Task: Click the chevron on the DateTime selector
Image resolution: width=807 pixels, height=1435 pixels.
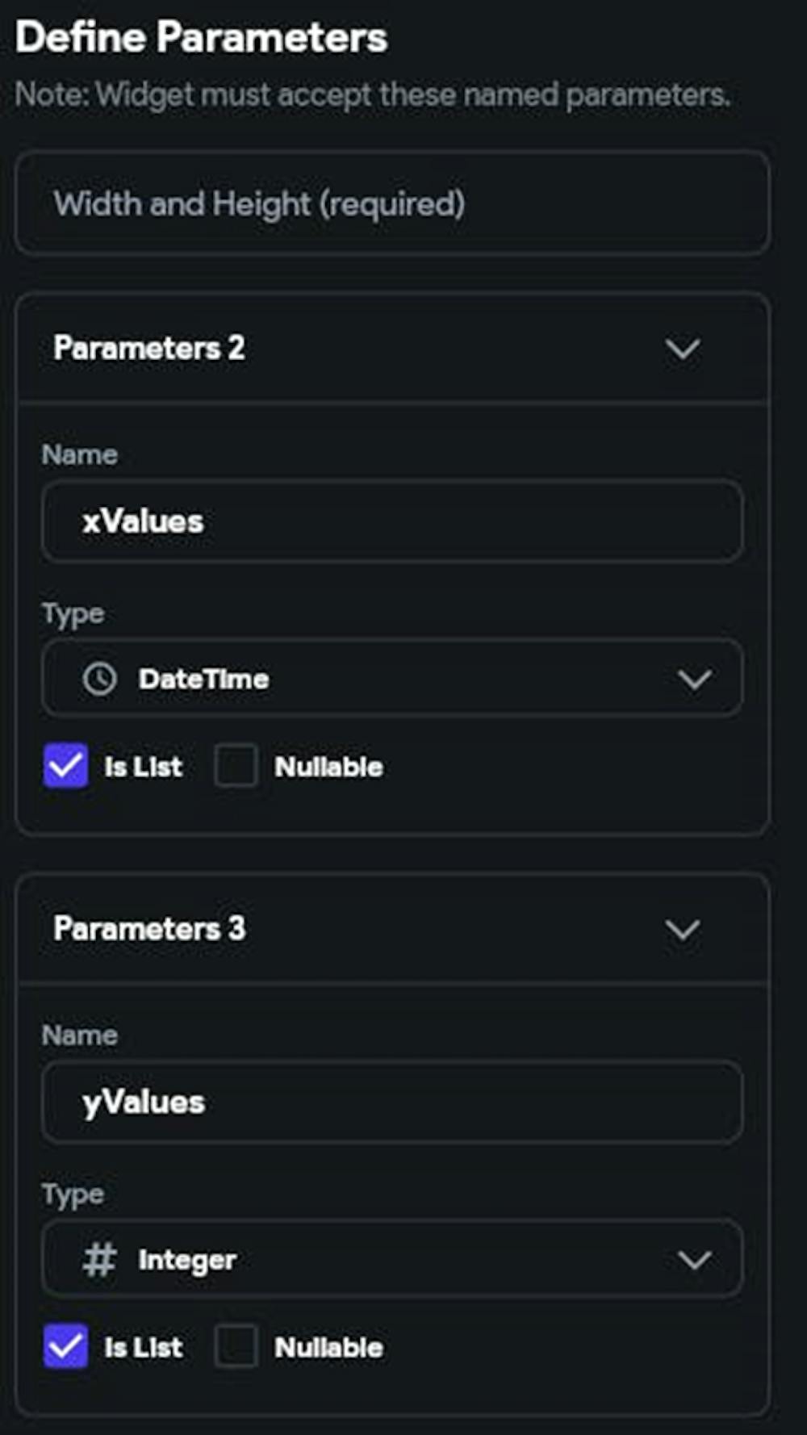Action: [x=696, y=679]
